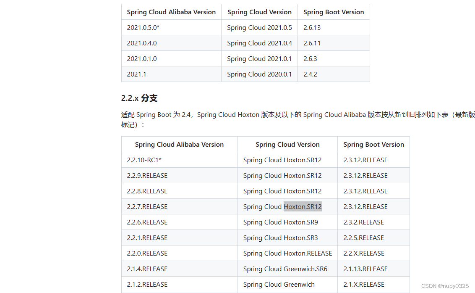The image size is (475, 293).
Task: Click "Spring Boot Version" header in the 2021 table
Action: click(334, 12)
